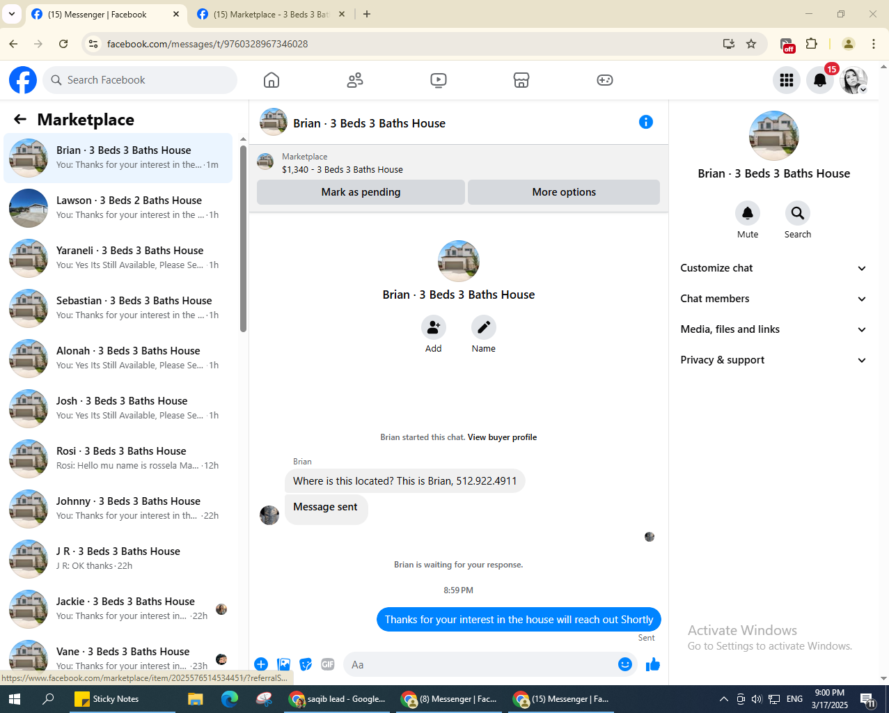Open Josh 3 Beds 3 Baths conversation

118,409
